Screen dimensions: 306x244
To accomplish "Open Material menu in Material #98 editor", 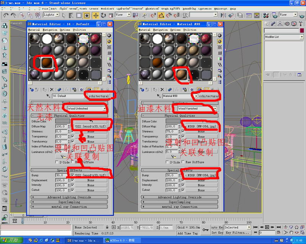I will click(x=144, y=30).
